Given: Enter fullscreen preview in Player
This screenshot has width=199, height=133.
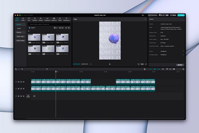Looking at the screenshot, I should pos(146,64).
